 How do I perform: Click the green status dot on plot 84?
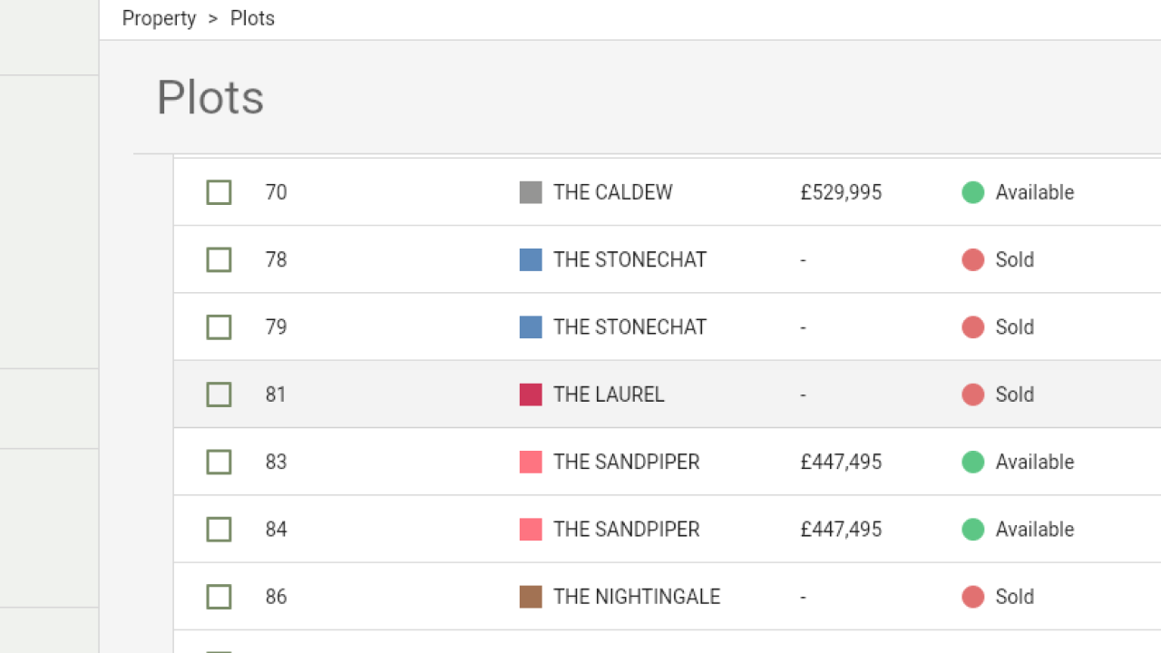[973, 530]
